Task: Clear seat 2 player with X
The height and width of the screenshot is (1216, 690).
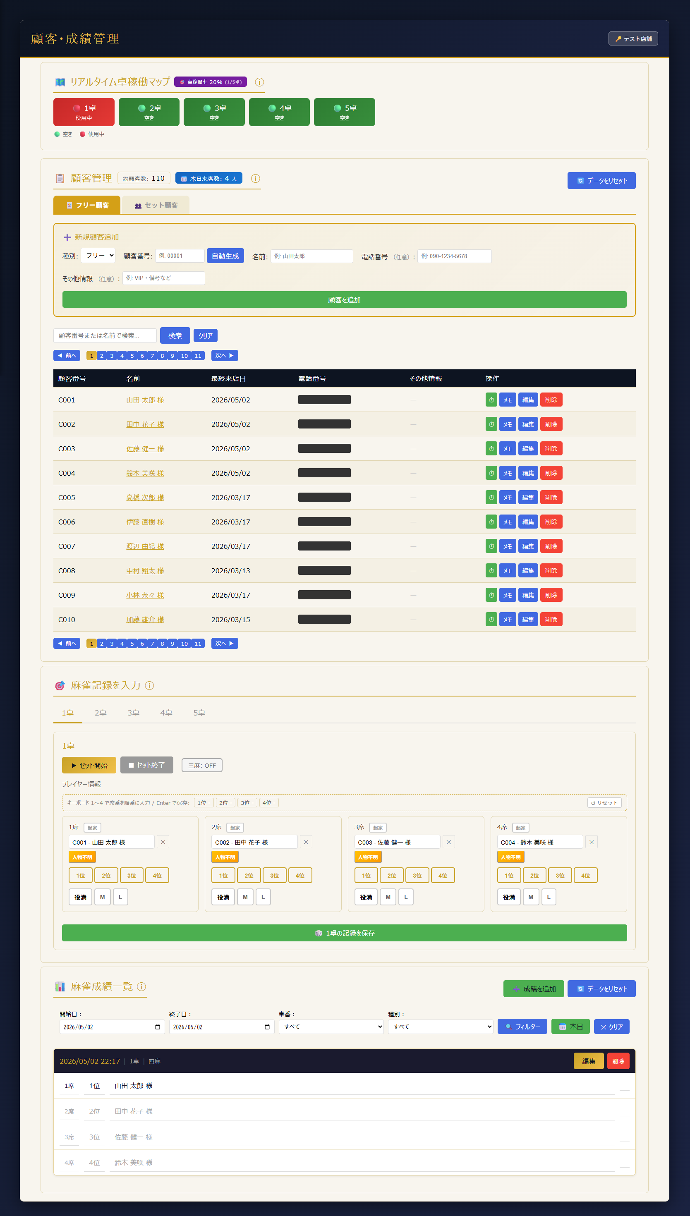Action: pyautogui.click(x=306, y=842)
